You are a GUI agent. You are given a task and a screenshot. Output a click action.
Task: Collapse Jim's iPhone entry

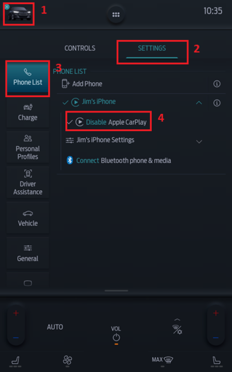pos(199,103)
